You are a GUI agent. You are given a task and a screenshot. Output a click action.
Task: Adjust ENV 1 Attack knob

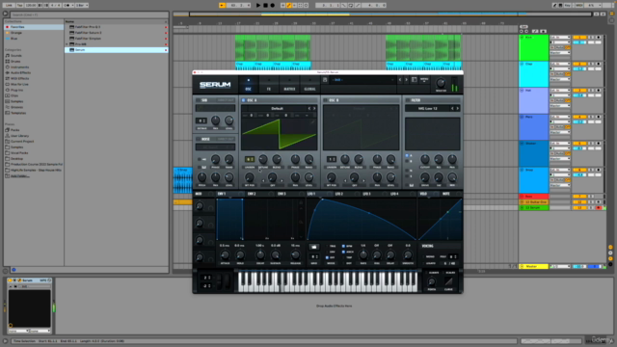click(x=225, y=254)
